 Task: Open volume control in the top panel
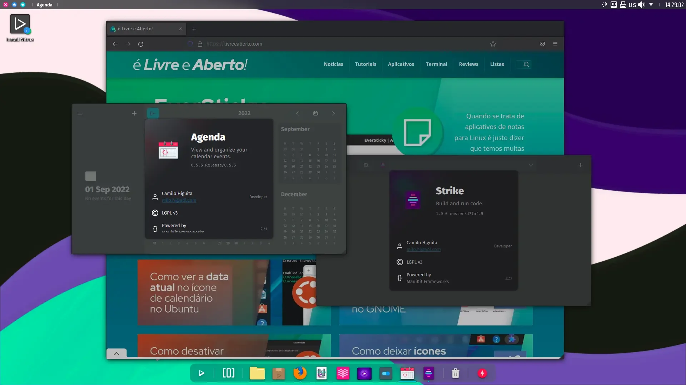642,5
